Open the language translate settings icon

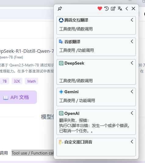(120, 9)
